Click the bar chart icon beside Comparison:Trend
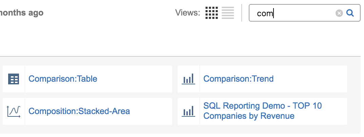 click(188, 79)
